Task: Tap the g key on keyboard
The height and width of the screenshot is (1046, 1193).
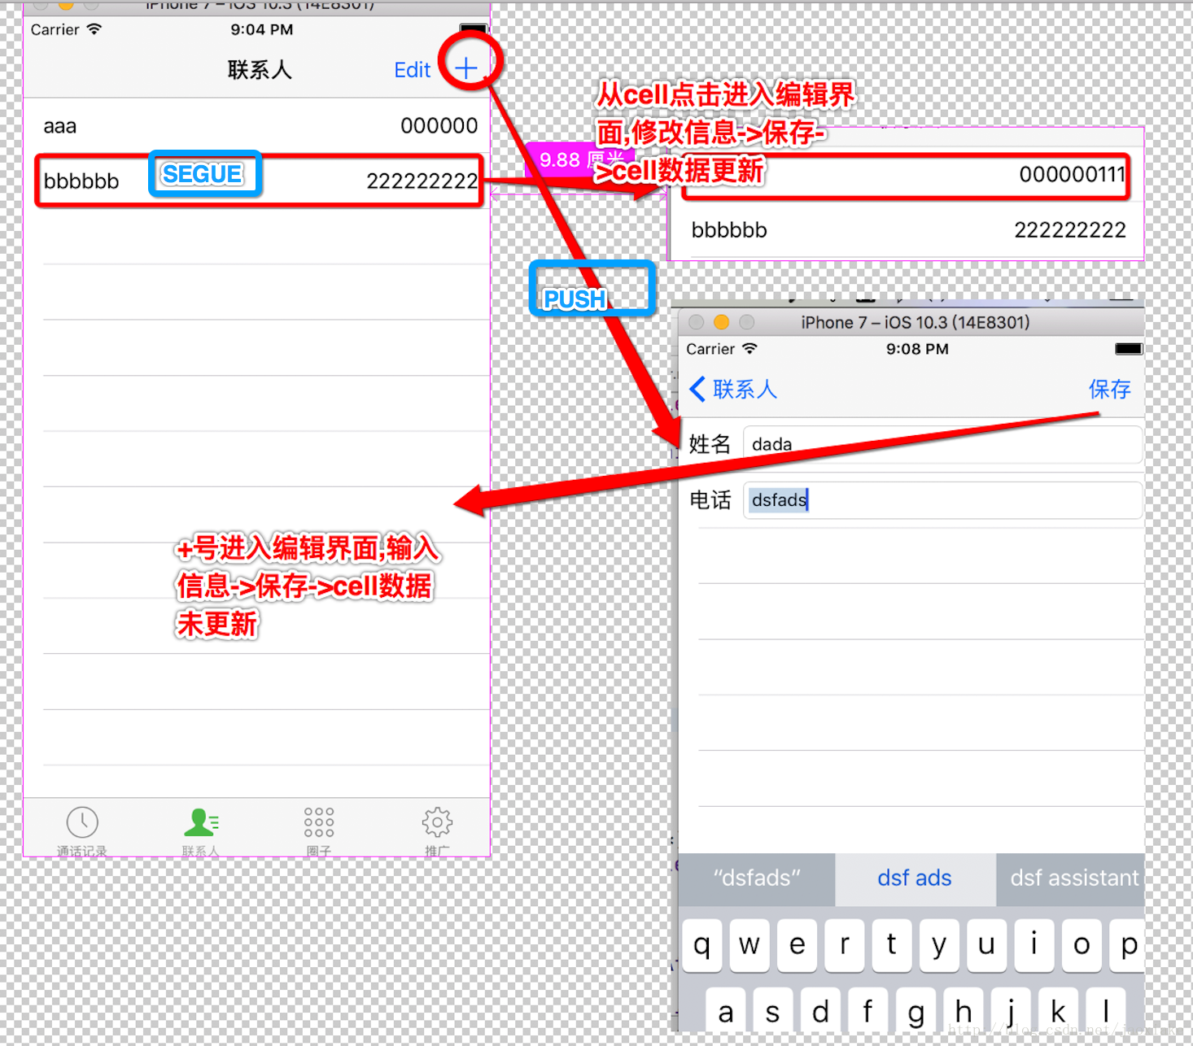Action: click(916, 1010)
